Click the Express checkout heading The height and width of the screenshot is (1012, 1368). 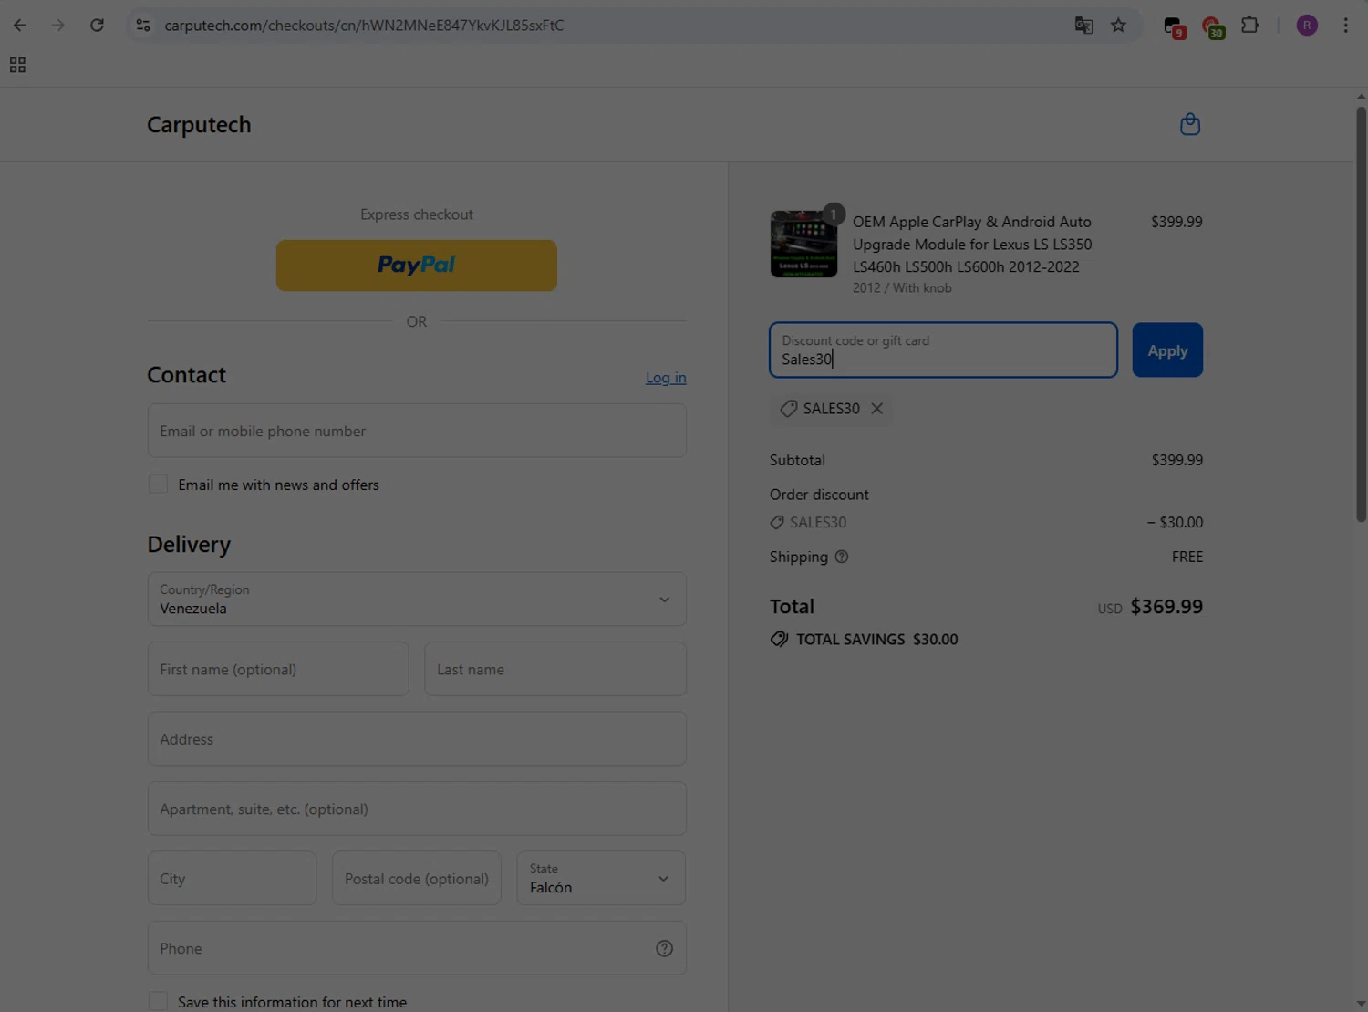pos(417,214)
